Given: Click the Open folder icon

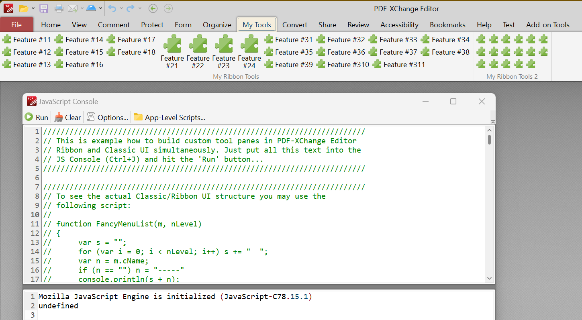Looking at the screenshot, I should click(24, 8).
